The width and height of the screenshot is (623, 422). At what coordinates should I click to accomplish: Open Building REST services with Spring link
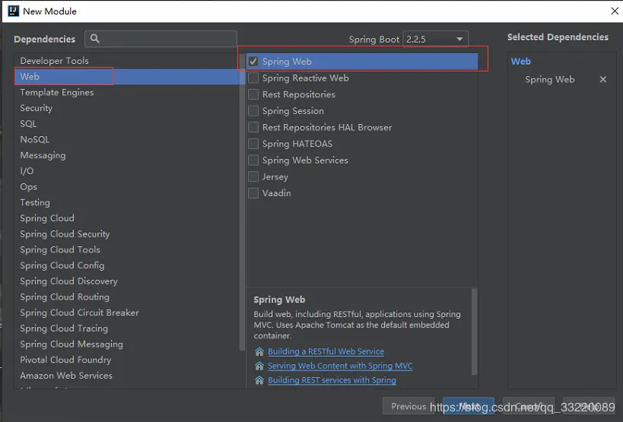tap(332, 380)
